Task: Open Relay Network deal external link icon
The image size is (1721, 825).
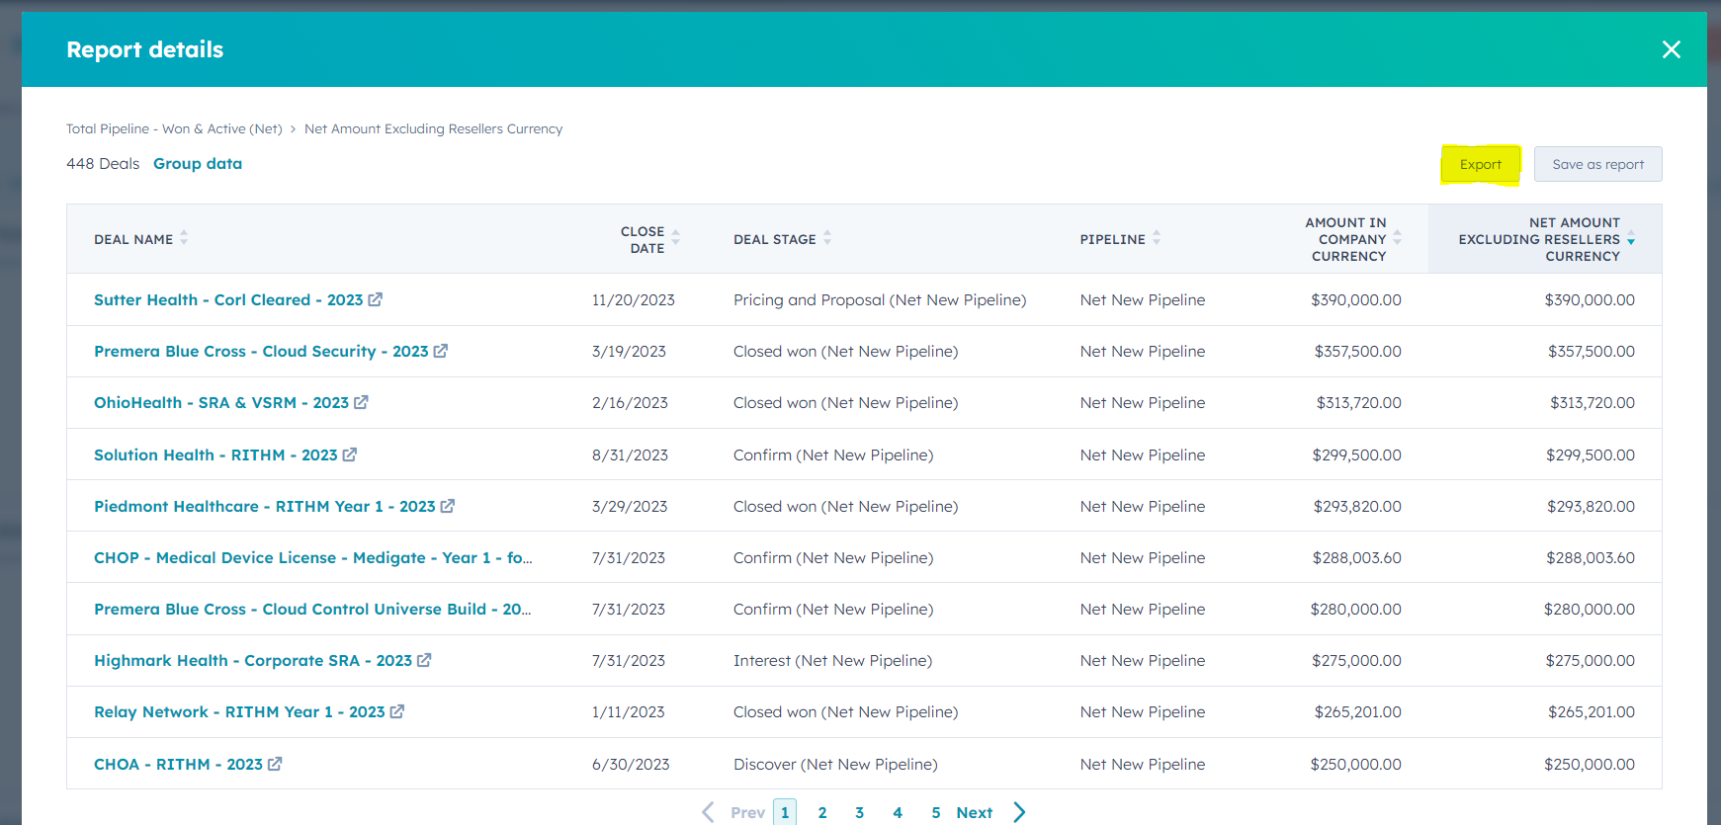Action: (397, 711)
